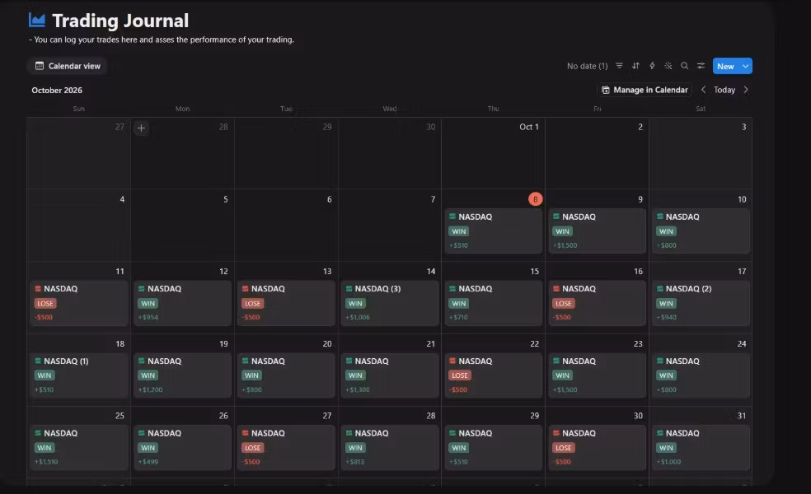Open the filter icon in toolbar
The height and width of the screenshot is (494, 811).
619,66
